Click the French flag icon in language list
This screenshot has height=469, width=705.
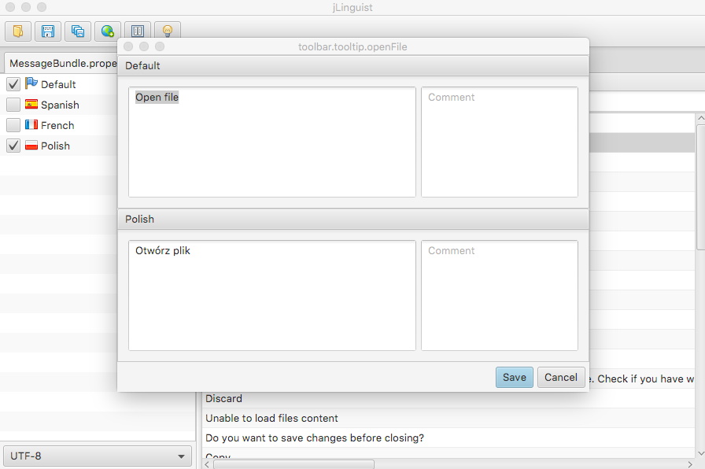point(31,124)
